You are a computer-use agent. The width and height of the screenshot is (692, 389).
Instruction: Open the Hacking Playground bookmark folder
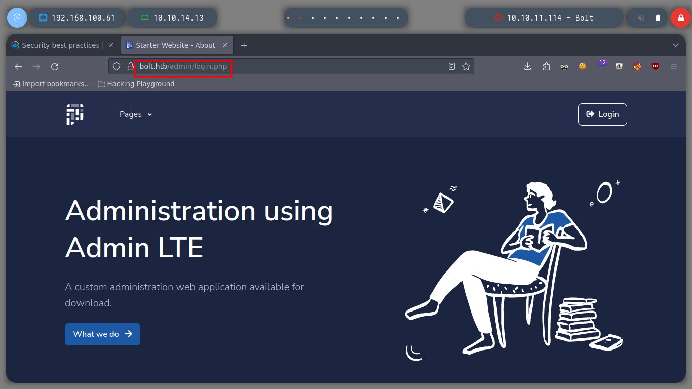coord(136,84)
